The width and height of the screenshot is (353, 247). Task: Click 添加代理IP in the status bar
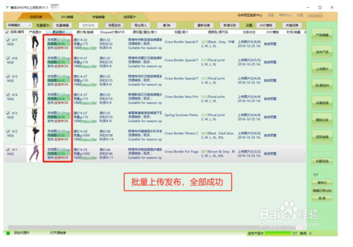pyautogui.click(x=21, y=233)
